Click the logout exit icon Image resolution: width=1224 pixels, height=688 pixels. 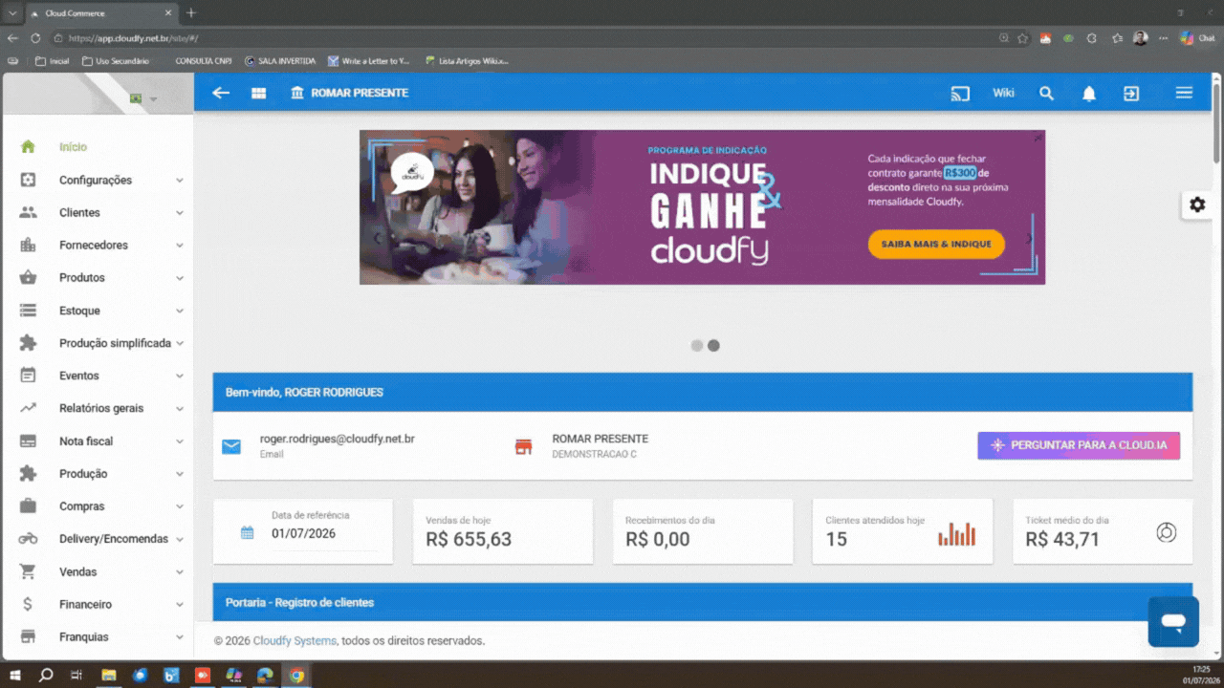[1131, 93]
